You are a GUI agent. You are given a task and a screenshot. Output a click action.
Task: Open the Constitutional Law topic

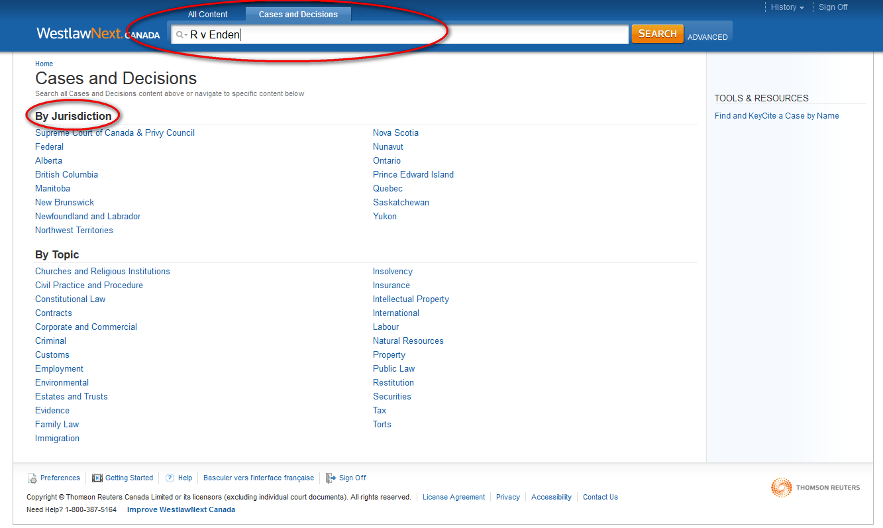tap(70, 299)
